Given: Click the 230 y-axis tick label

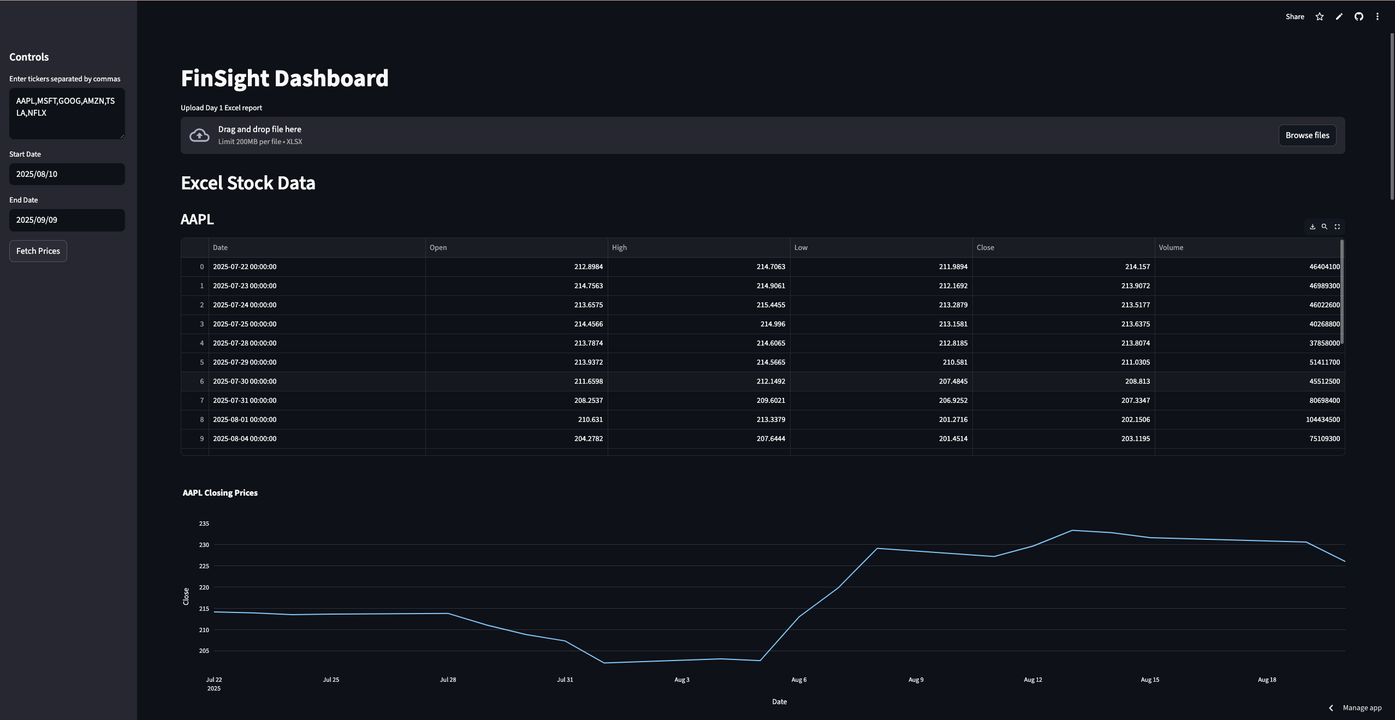Looking at the screenshot, I should [204, 545].
